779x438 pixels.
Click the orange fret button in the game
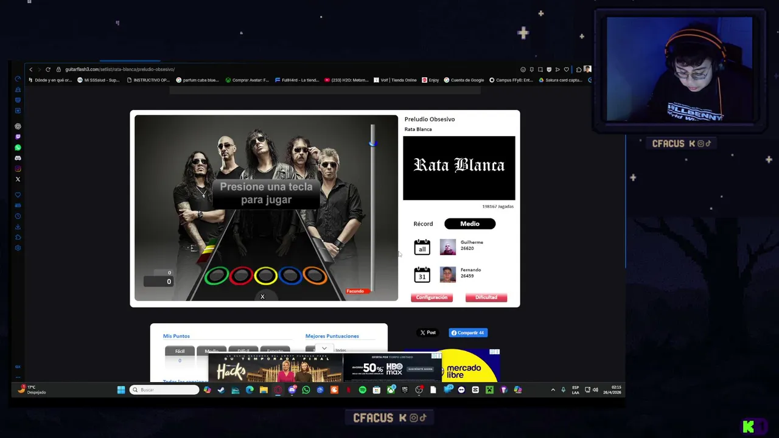click(315, 276)
